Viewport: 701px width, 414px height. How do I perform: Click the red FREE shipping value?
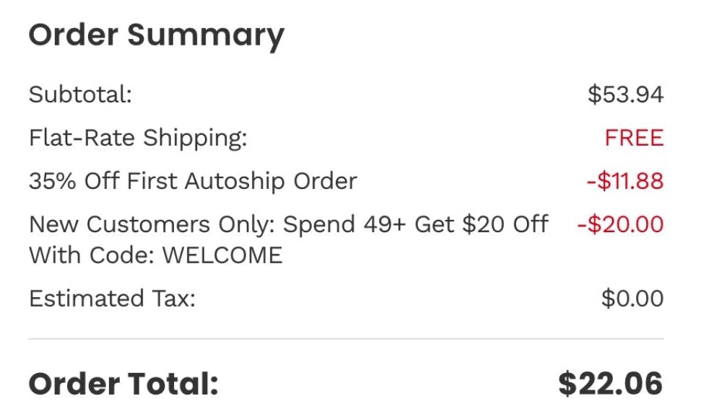click(634, 138)
